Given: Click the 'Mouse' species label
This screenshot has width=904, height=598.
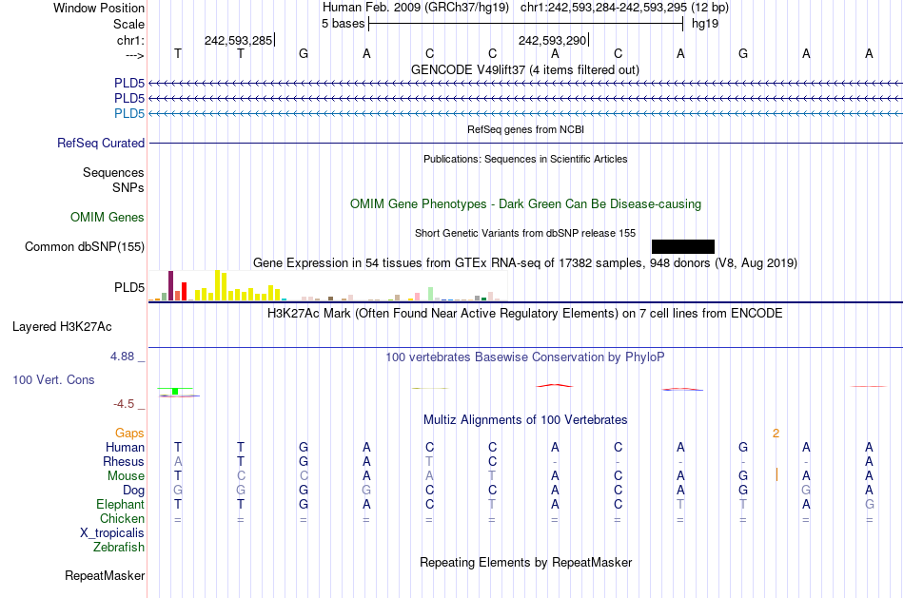Looking at the screenshot, I should click(126, 476).
